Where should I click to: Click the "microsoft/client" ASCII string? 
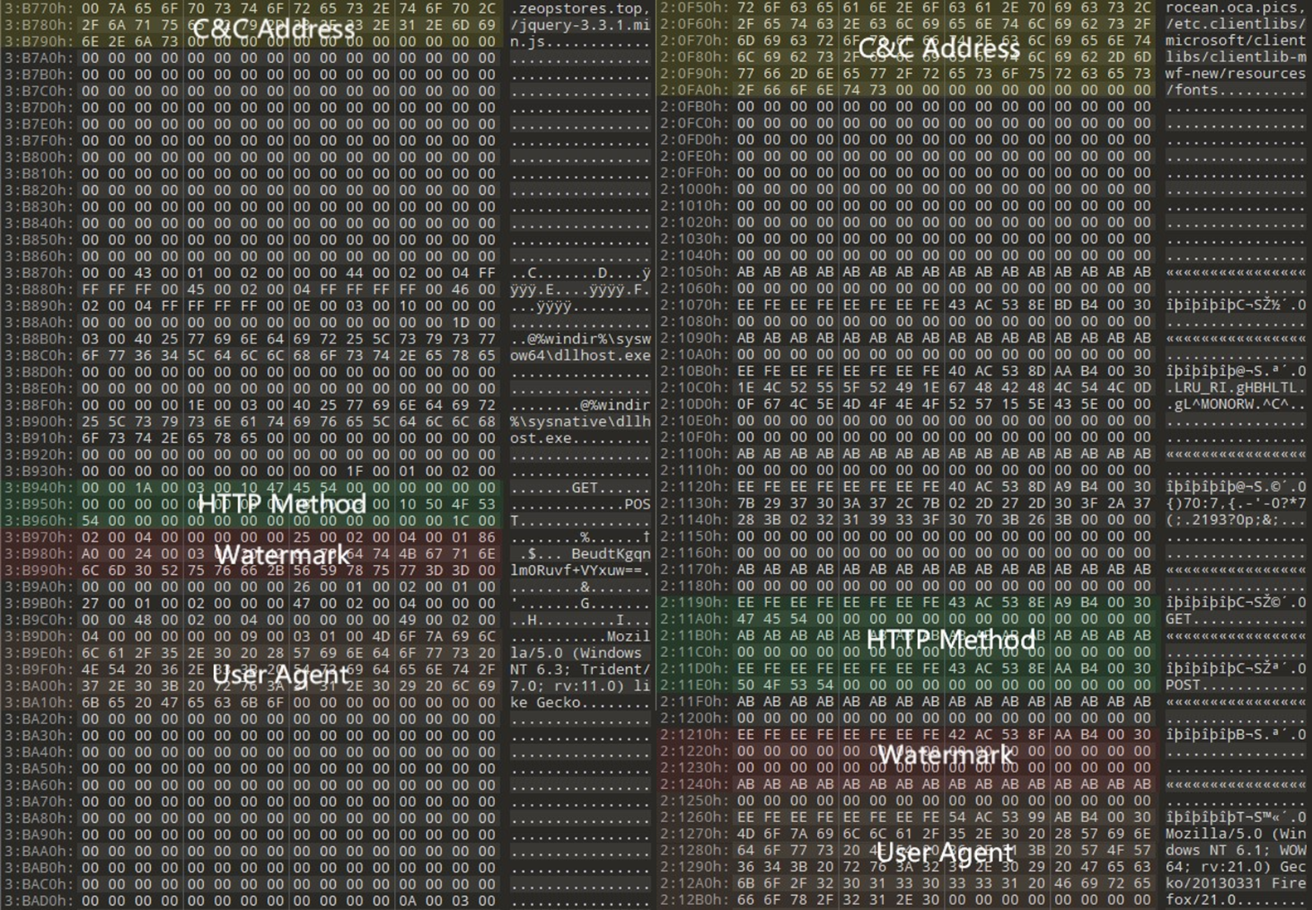tap(1235, 41)
